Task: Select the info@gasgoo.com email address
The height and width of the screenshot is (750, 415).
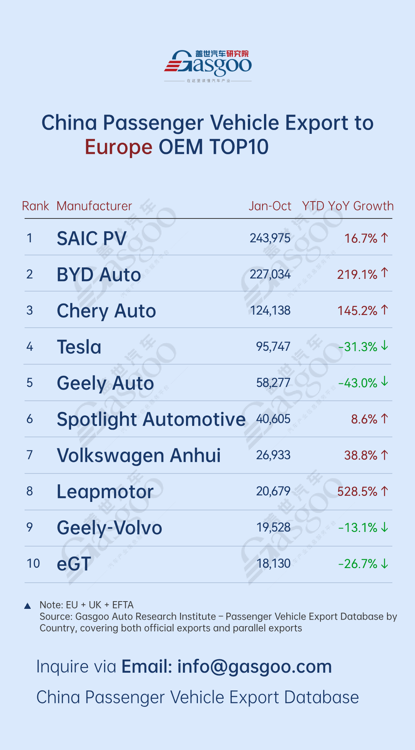Action: [x=254, y=667]
